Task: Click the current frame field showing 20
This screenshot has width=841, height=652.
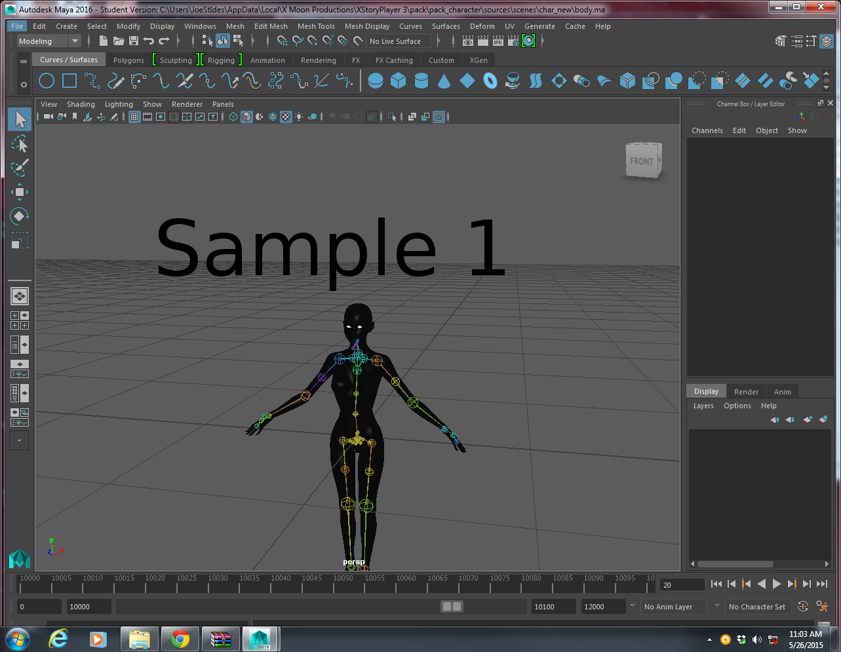Action: [x=682, y=585]
